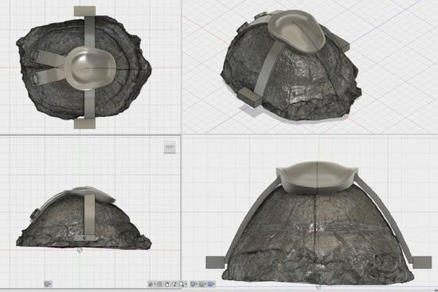
Task: Expand the Orbit type dropdown arrow
Action: pos(154,284)
